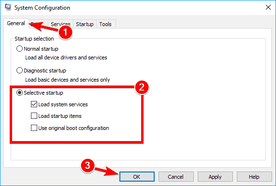
Task: Close the System Configuration window
Action: pos(268,7)
